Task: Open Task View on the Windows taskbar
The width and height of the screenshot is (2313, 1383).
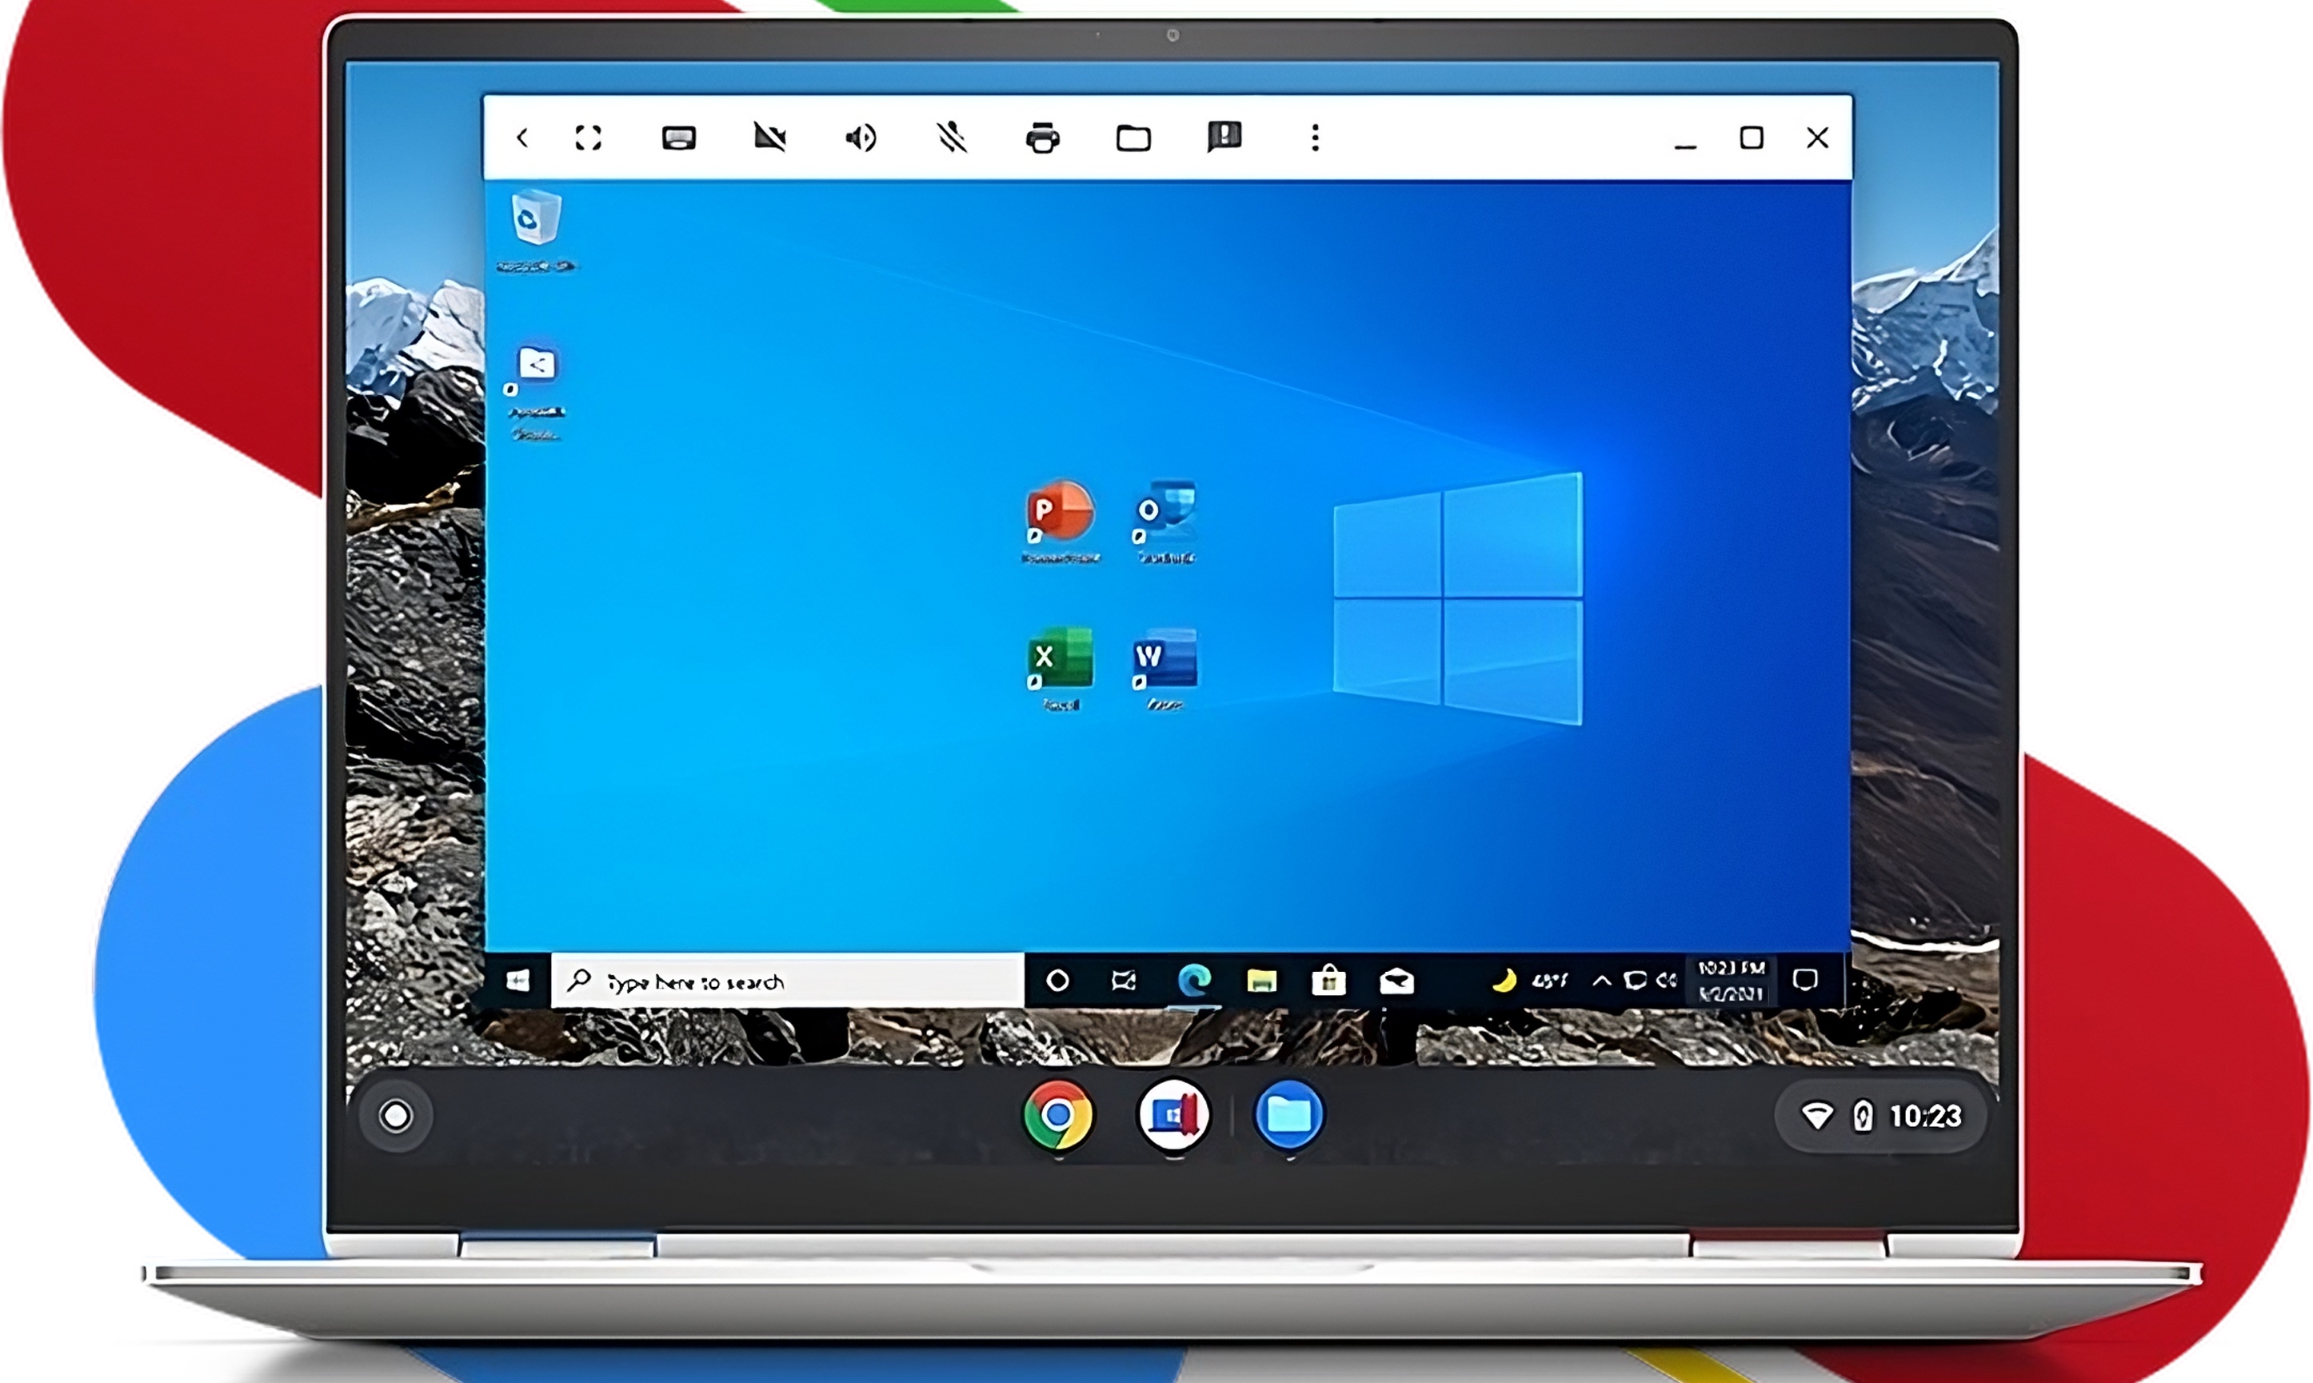Action: [x=1125, y=980]
